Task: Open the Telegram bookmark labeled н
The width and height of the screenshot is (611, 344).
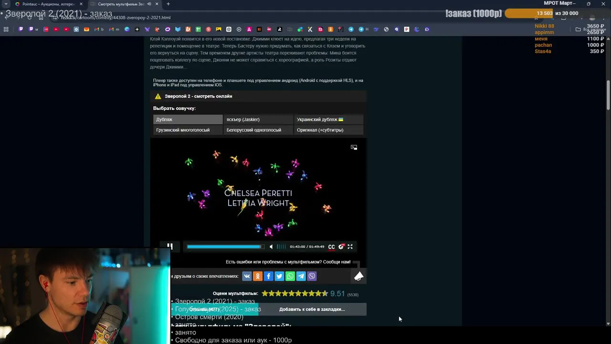Action: [363, 29]
